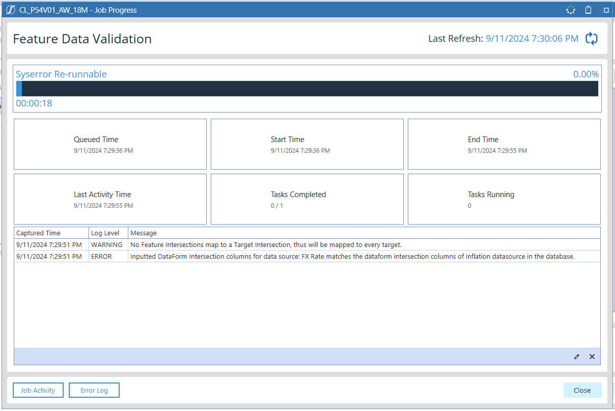Screen dimensions: 615x411
Task: Click the loading spinner icon in title bar
Action: coord(570,10)
